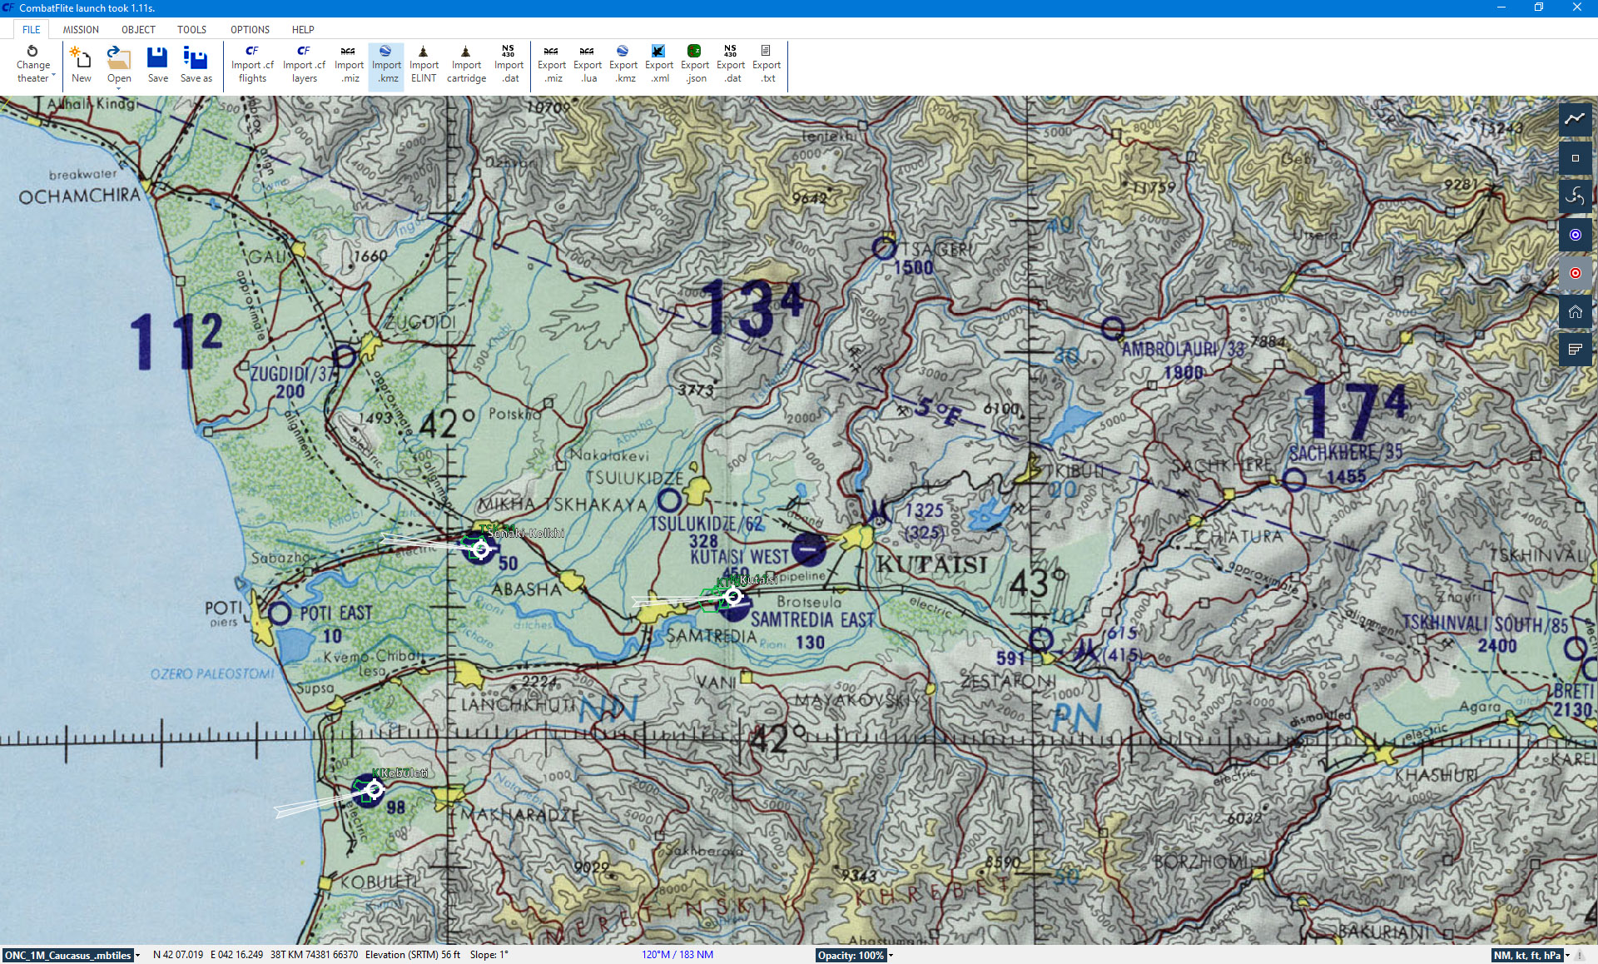Viewport: 1598px width, 964px height.
Task: Click Import cartridge icon
Action: tap(466, 64)
